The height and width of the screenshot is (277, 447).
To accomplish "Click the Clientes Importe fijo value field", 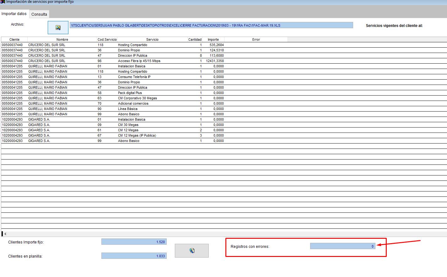I will tap(134, 242).
